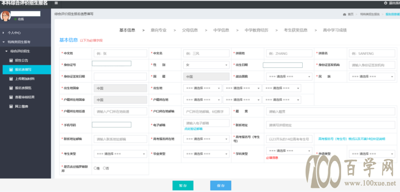
Task: Open the 毕业类型 dropdown
Action: pos(206,154)
